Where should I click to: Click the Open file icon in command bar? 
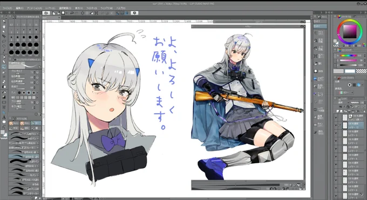pyautogui.click(x=58, y=13)
